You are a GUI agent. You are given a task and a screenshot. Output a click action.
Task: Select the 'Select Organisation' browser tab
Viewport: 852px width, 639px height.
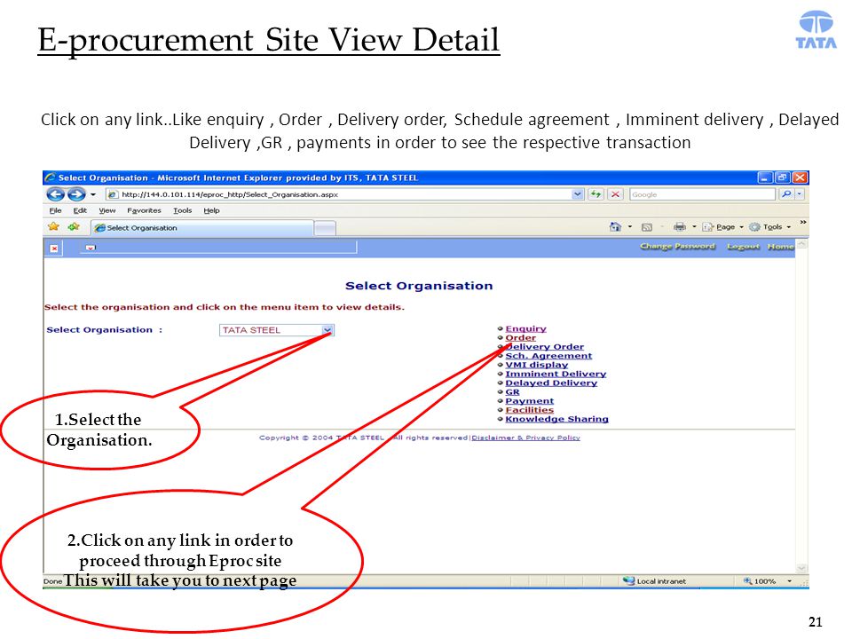201,228
